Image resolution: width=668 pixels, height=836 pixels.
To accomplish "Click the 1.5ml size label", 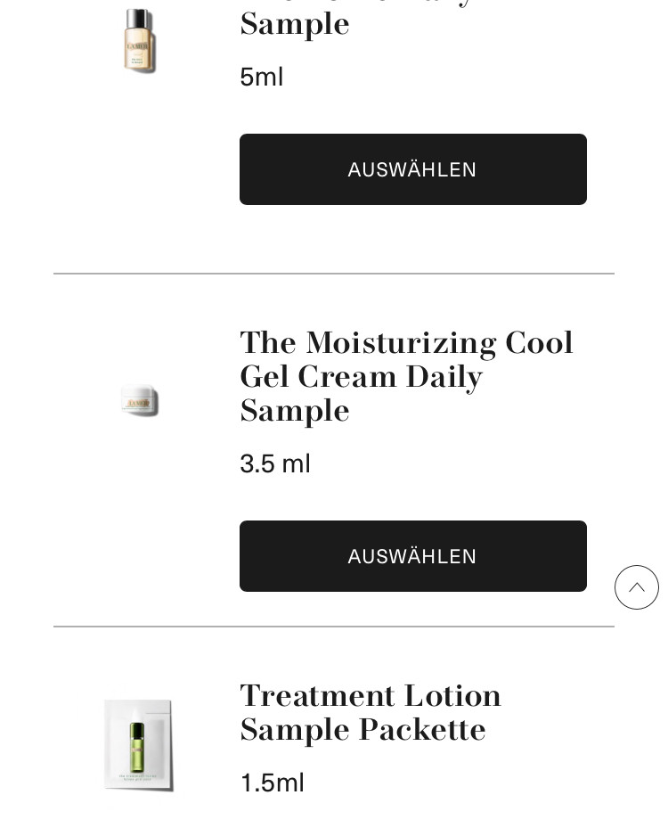I will tap(273, 783).
